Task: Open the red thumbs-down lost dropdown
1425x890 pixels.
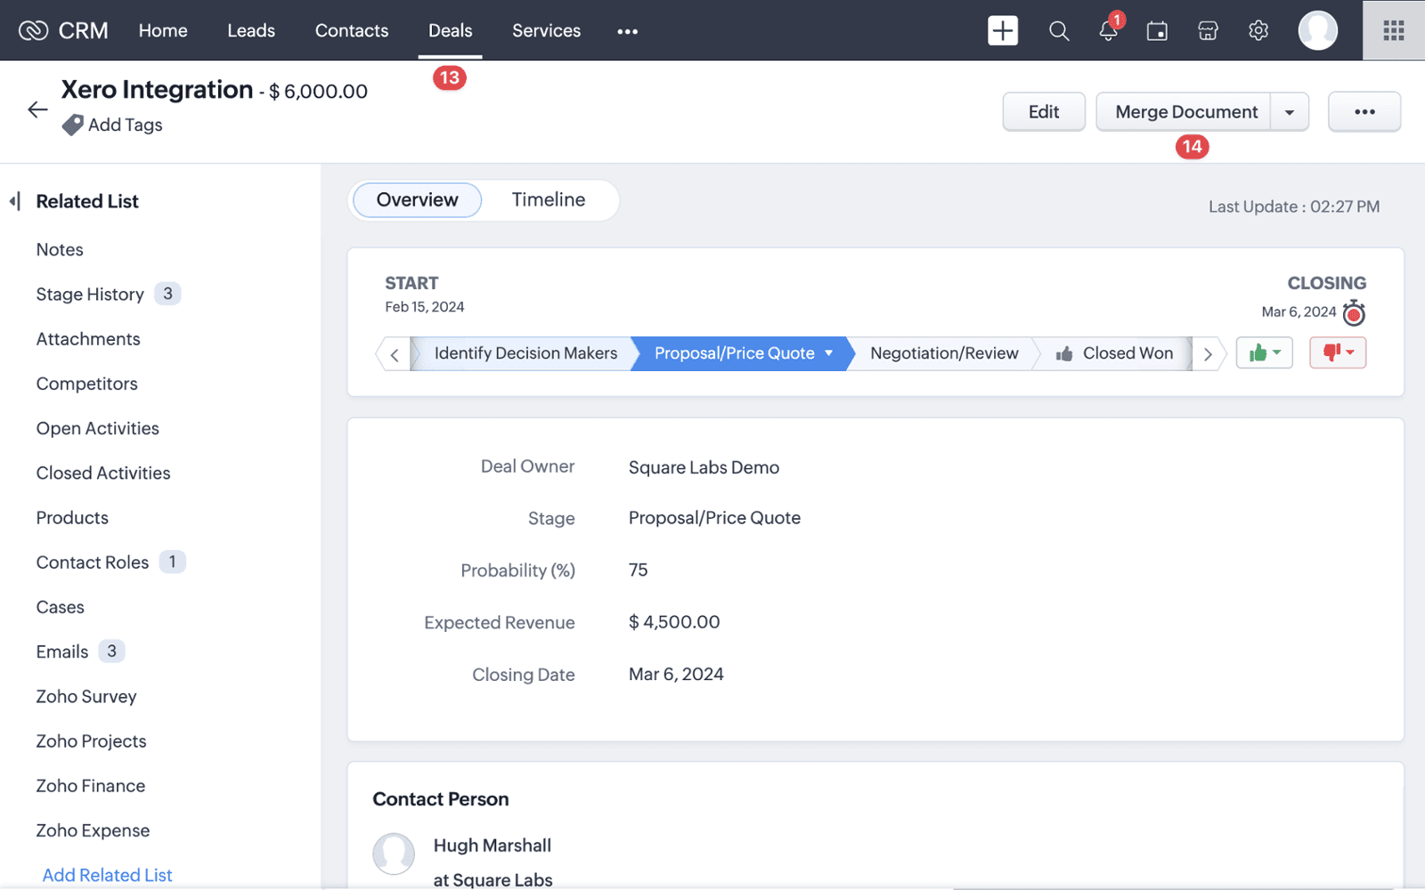Action: [1338, 353]
